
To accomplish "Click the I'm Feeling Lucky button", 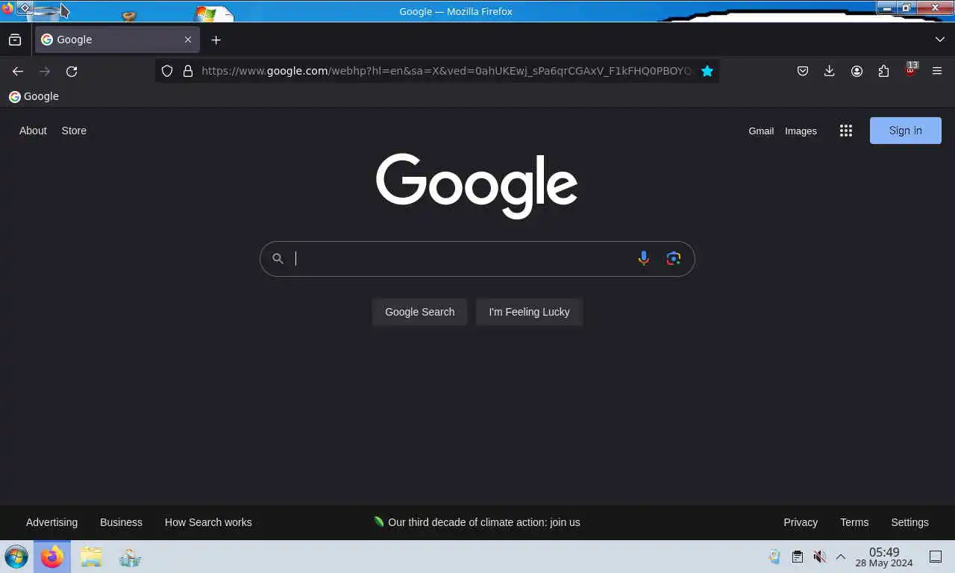I will point(529,312).
